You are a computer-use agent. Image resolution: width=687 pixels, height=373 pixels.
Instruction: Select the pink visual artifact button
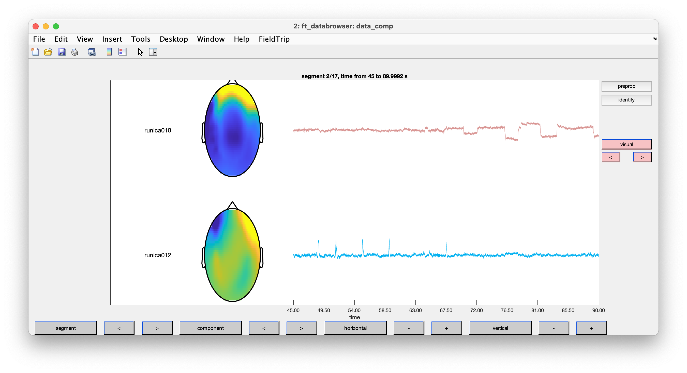pos(626,144)
